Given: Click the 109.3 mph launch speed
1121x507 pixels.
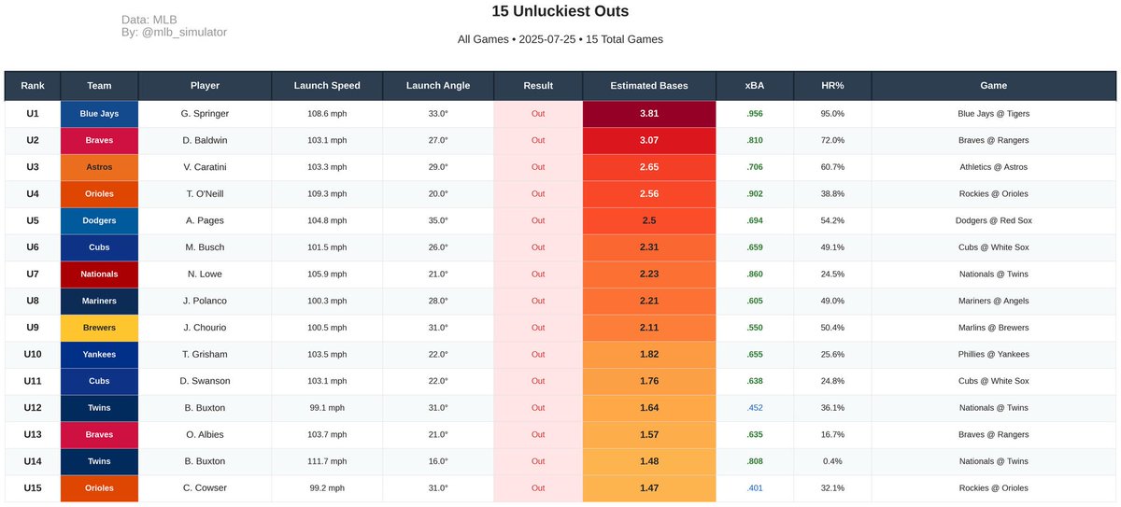Looking at the screenshot, I should pos(327,194).
